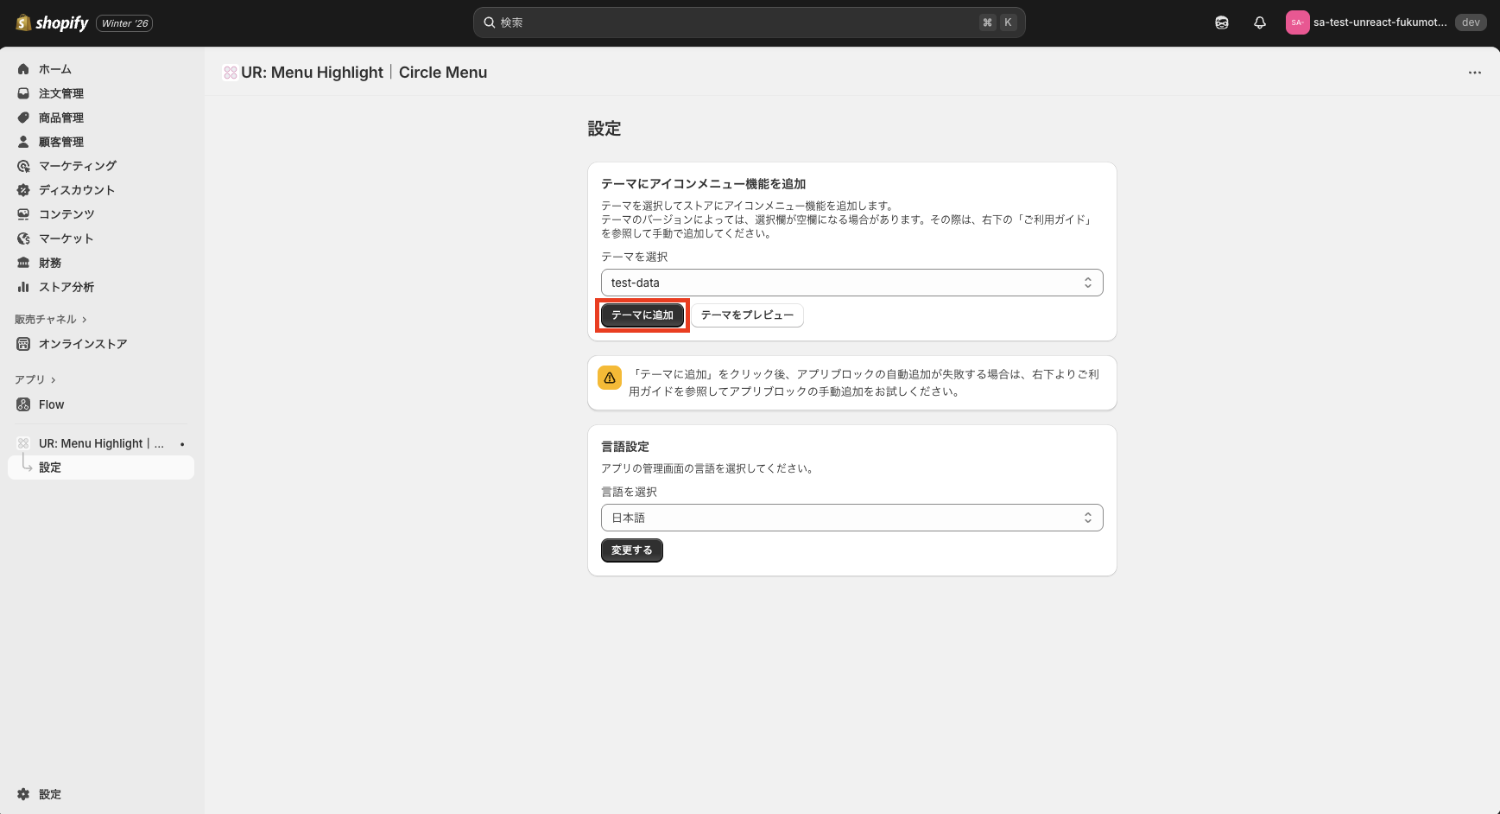Click the notification bell icon
This screenshot has width=1500, height=814.
click(1259, 22)
